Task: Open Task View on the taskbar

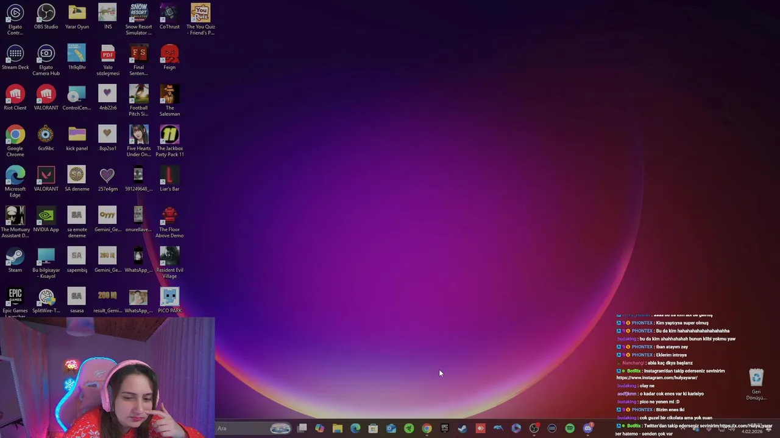Action: (302, 428)
